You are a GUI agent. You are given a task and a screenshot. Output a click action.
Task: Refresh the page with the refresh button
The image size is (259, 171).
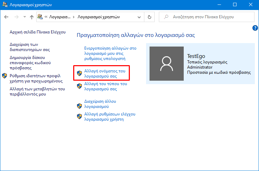point(149,17)
